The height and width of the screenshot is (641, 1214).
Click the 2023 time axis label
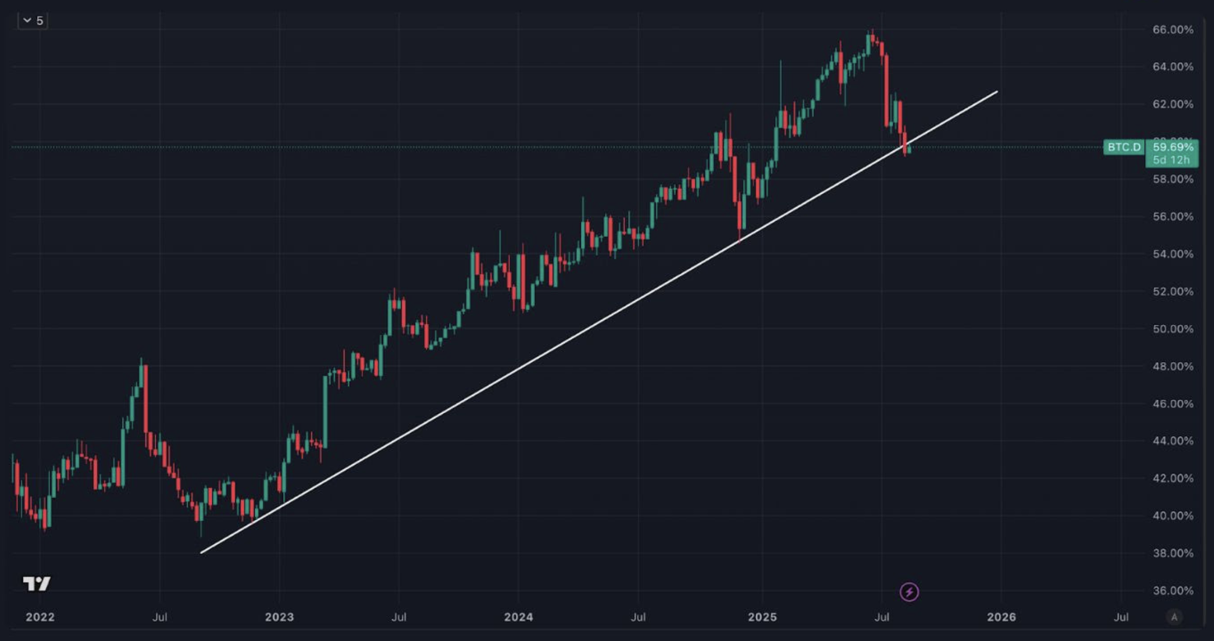click(279, 617)
